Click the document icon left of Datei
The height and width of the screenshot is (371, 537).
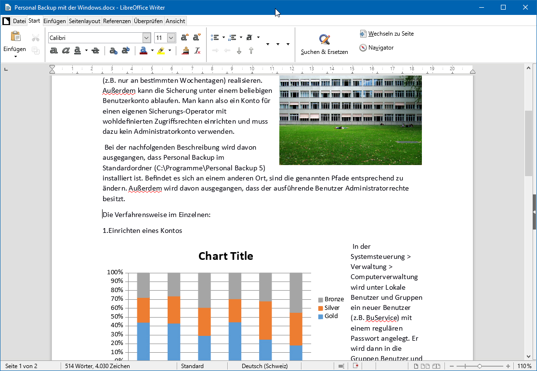(x=6, y=21)
